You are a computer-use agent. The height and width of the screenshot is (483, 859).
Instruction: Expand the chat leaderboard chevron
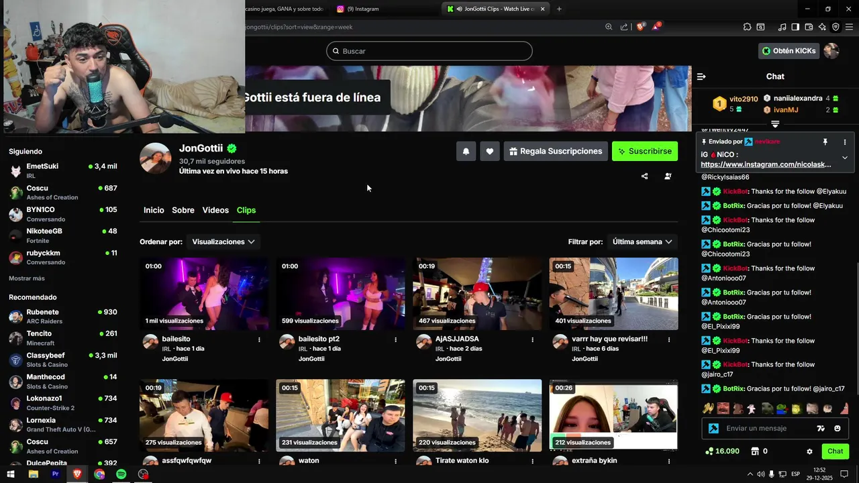tap(775, 124)
